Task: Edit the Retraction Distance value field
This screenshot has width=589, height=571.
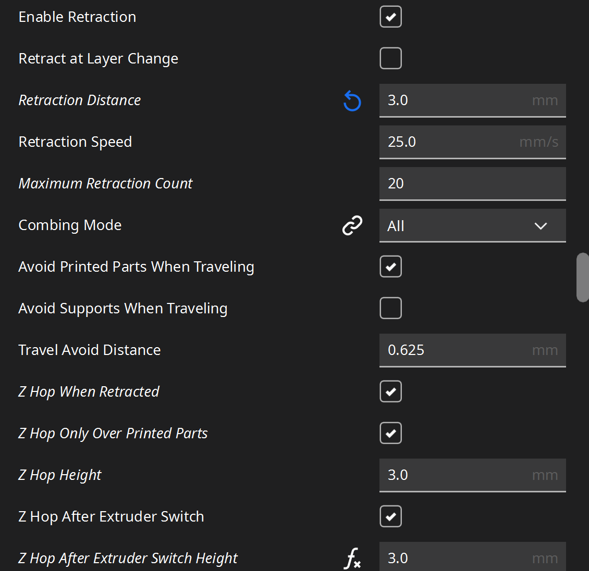Action: click(x=453, y=100)
